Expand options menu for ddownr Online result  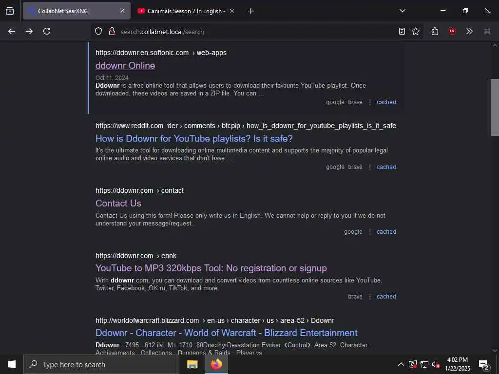coord(370,102)
